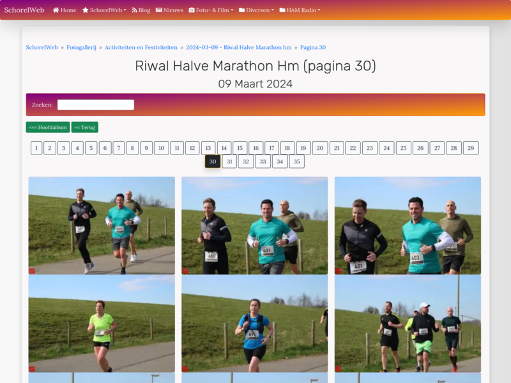Image resolution: width=511 pixels, height=383 pixels.
Task: Jump to gallery page 22
Action: pyautogui.click(x=353, y=148)
